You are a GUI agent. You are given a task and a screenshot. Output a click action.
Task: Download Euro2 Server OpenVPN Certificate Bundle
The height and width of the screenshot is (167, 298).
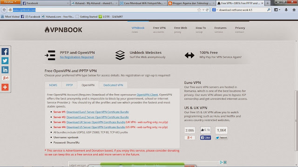point(97,117)
